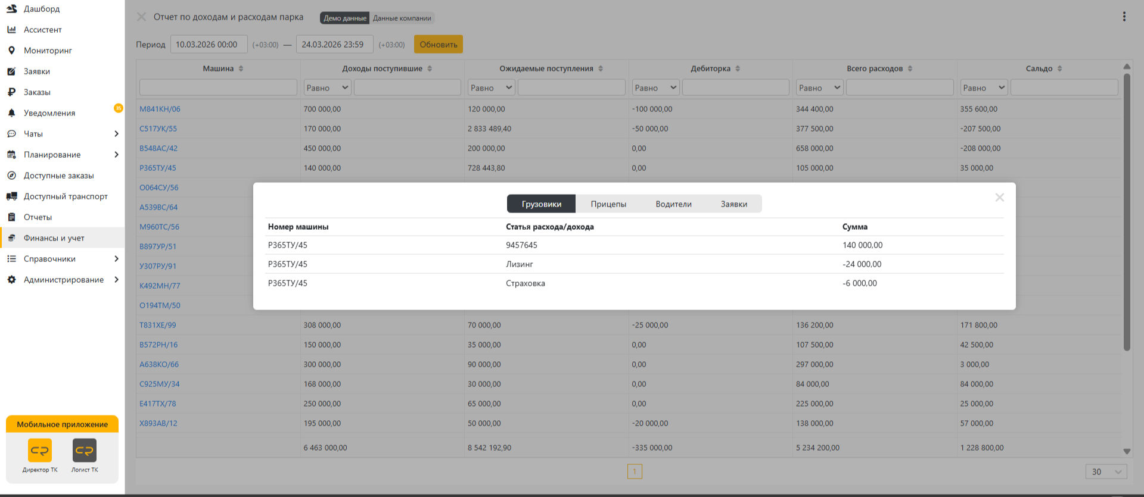
Task: Open Равно dropdown under Доходы поступившие
Action: 327,87
